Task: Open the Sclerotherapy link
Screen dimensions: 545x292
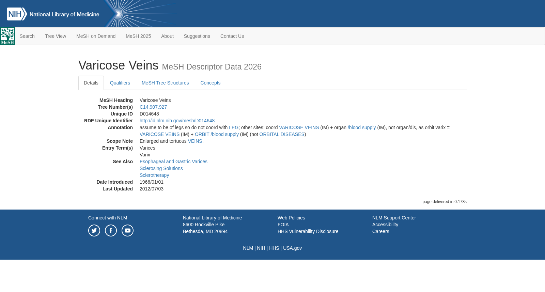Action: (154, 175)
